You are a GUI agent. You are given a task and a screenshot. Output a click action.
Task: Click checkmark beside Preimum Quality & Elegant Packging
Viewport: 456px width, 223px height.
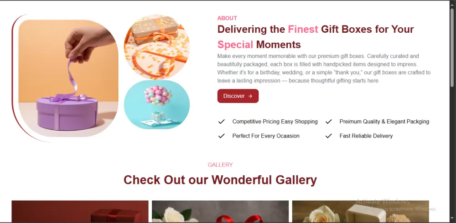click(x=329, y=122)
